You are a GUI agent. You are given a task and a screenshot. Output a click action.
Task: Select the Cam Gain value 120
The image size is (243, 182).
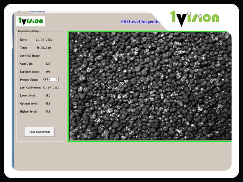tap(48, 64)
